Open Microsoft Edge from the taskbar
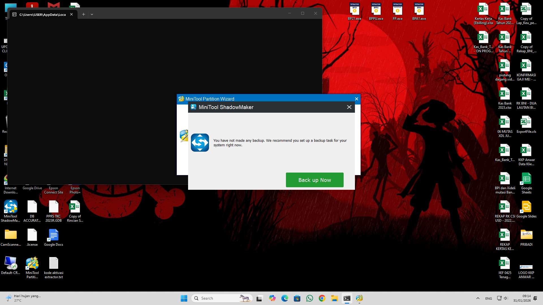Viewport: 543px width, 305px height. click(285, 298)
